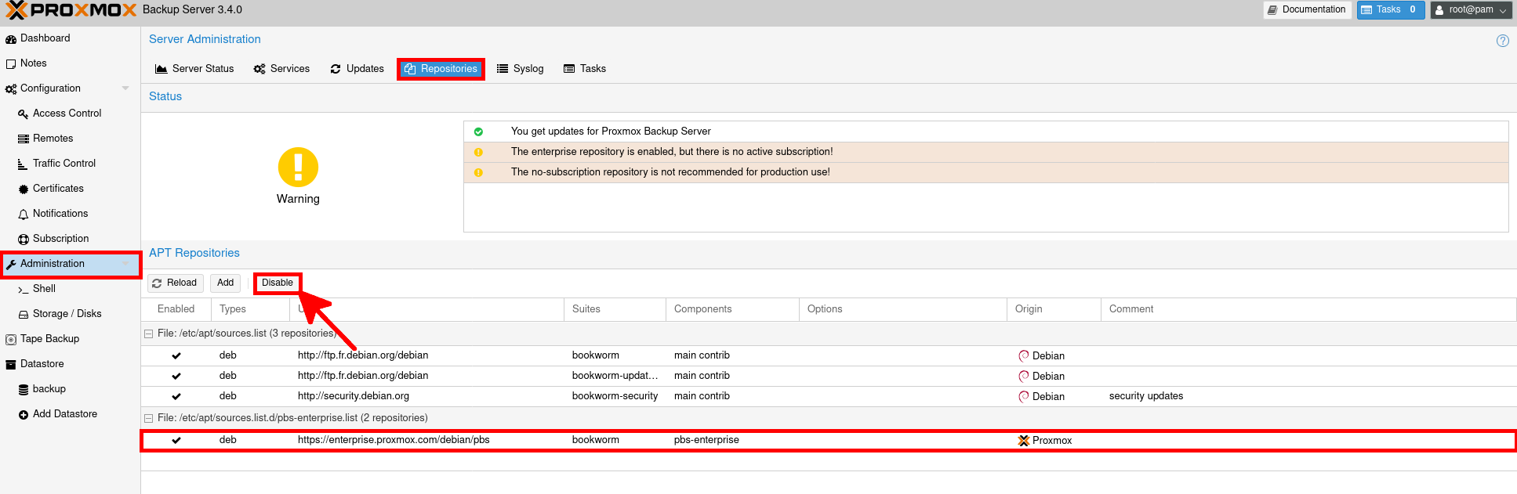Click the Certificates badge icon
1517x494 pixels.
(24, 189)
